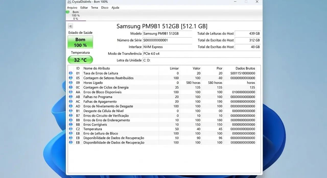Click status icon for Falhas no Programa
Screen dimensions: 327x178
pos(71,97)
